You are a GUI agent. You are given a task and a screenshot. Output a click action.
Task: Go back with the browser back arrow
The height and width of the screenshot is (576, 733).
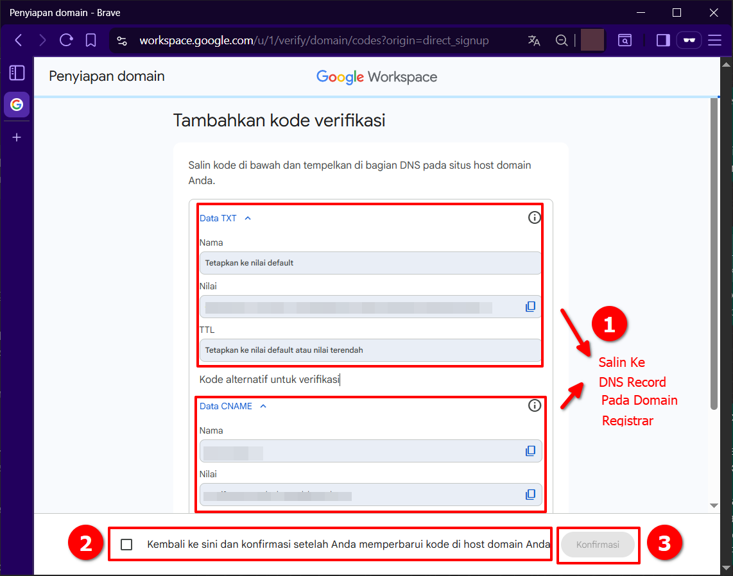(x=19, y=40)
